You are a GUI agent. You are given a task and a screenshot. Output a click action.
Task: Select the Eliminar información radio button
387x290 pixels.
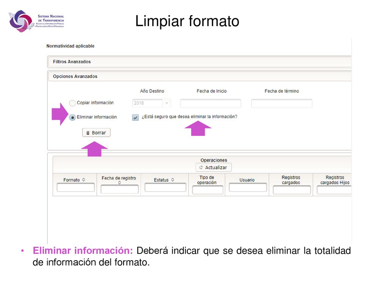(x=72, y=117)
